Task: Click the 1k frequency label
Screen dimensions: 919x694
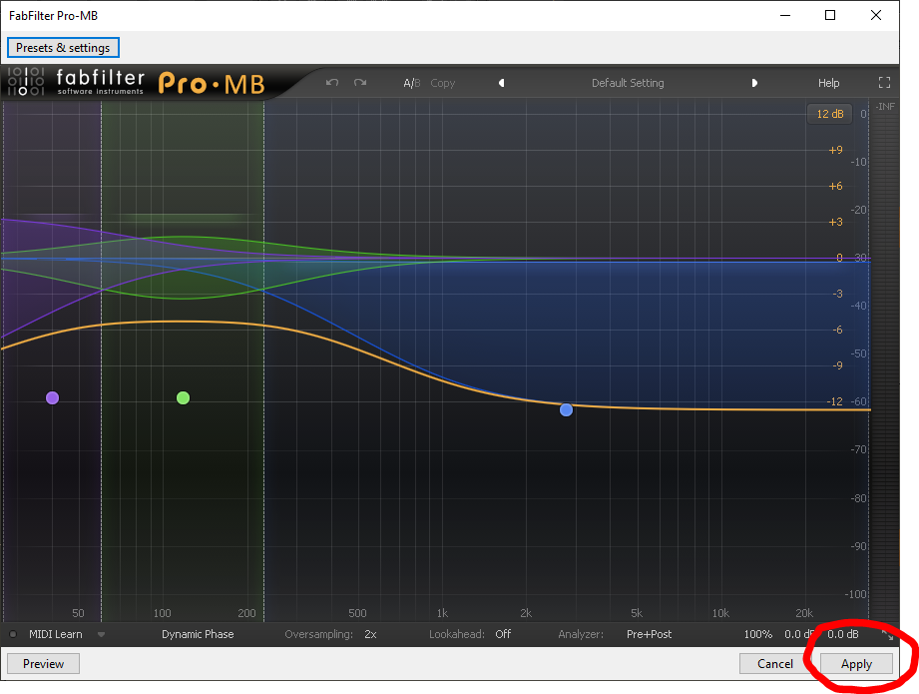Action: (x=442, y=613)
